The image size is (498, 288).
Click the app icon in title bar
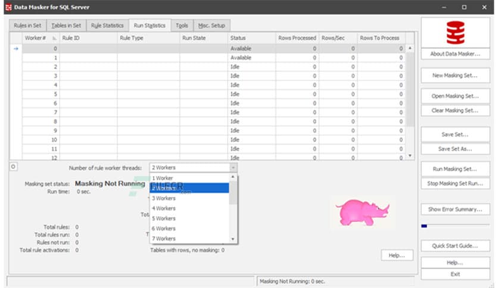(8, 7)
